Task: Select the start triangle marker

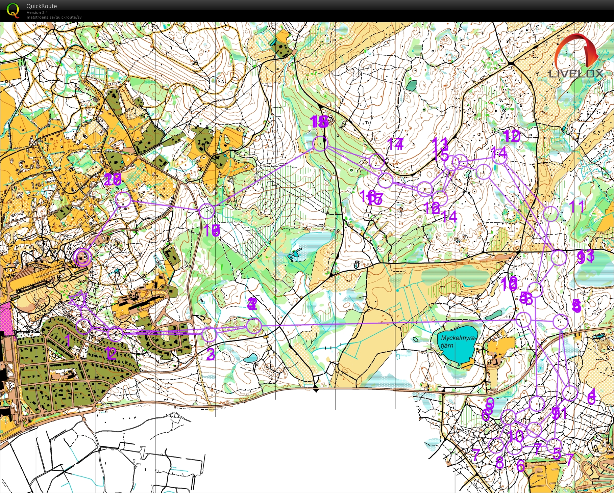Action: tap(78, 300)
